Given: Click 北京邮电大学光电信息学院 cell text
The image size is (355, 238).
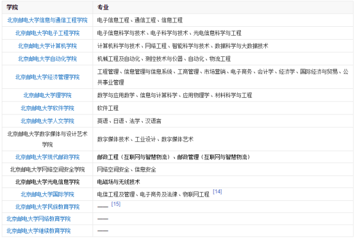Looking at the screenshot, I should (47, 182).
